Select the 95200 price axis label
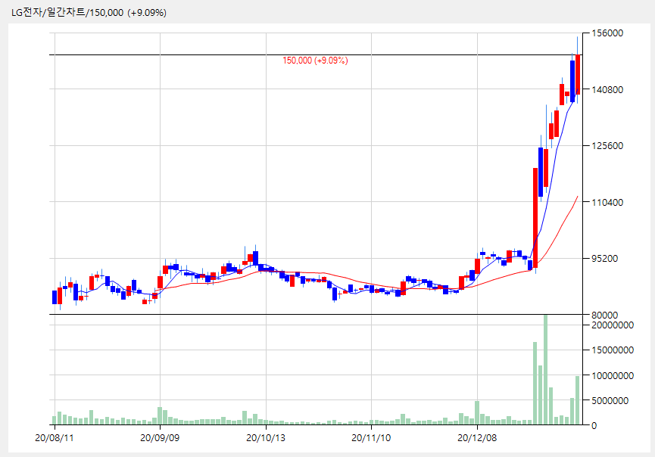The image size is (655, 457). coord(605,258)
